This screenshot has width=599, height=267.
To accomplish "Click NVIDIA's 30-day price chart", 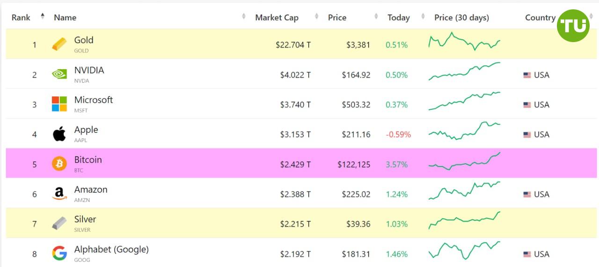I will coord(464,71).
